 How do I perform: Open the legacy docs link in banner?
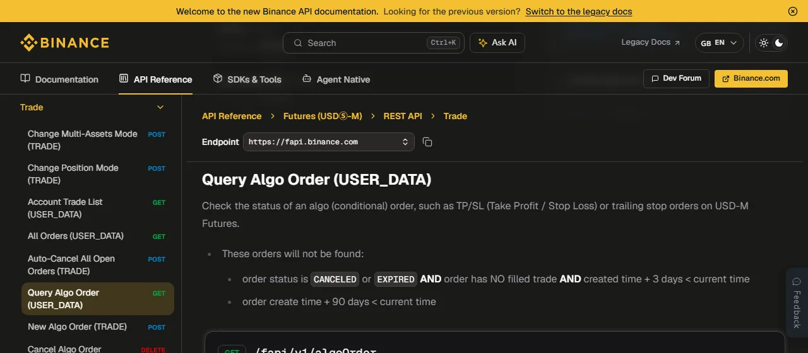[x=579, y=11]
